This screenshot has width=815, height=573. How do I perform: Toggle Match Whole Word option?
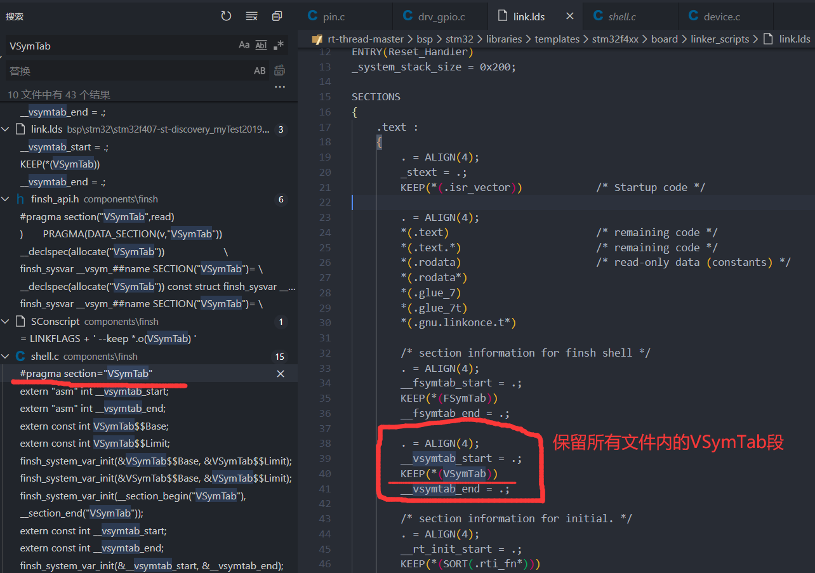261,45
